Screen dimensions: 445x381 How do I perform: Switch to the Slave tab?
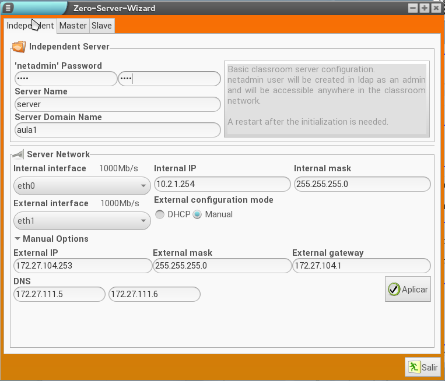coord(101,26)
